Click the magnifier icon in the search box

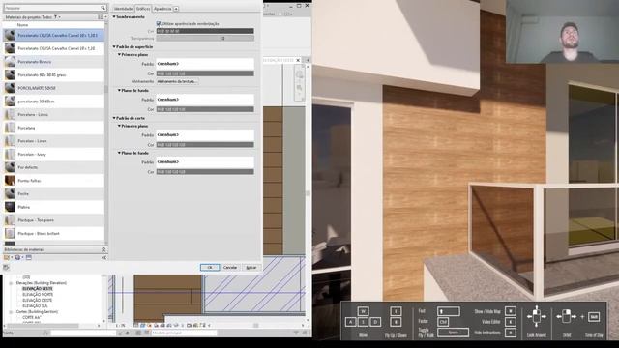tap(103, 8)
